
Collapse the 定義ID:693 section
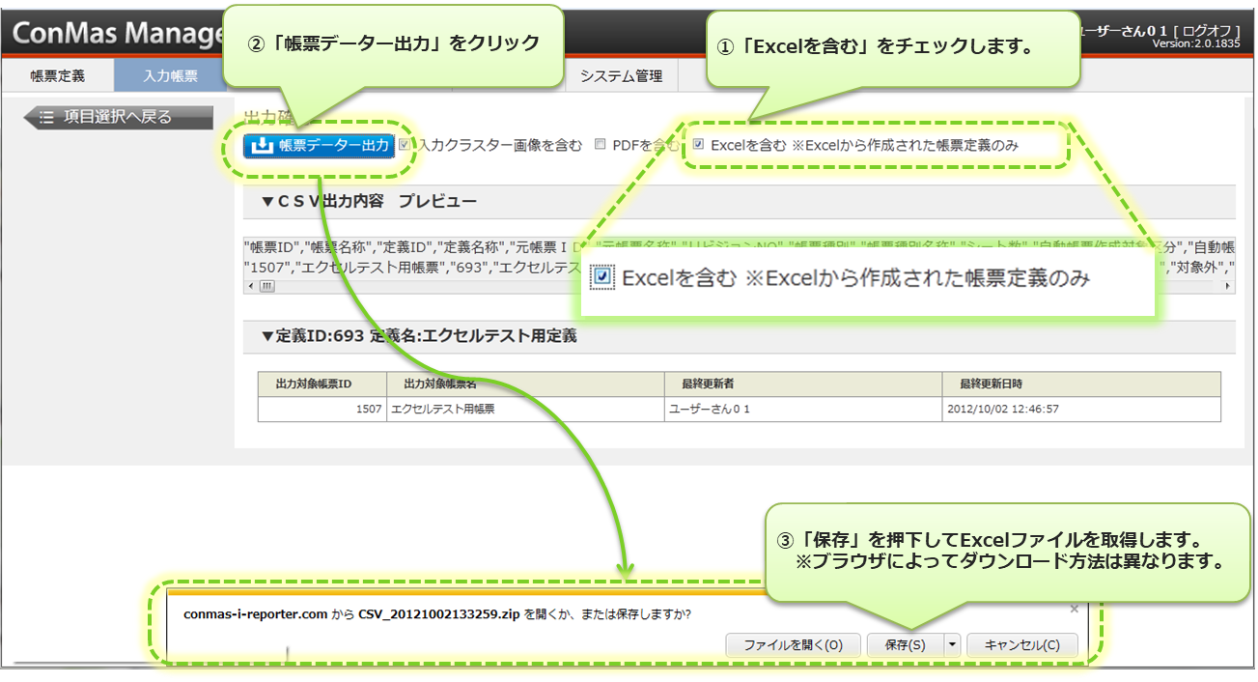point(267,337)
